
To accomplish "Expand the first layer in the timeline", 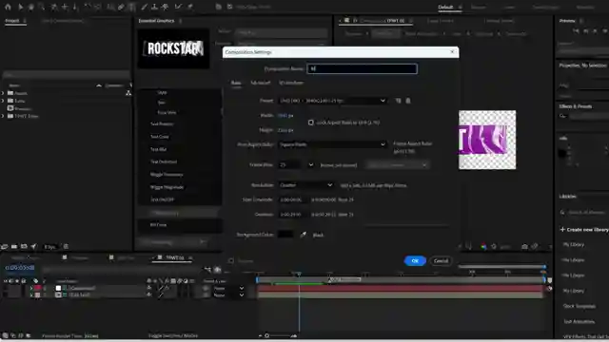I will [31, 288].
